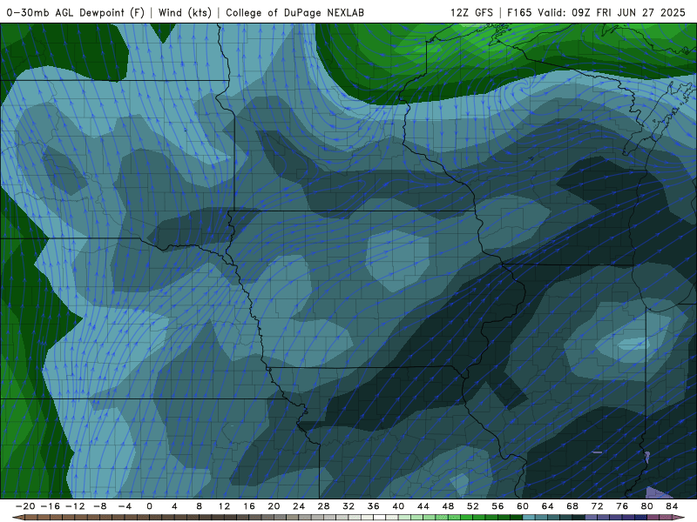Click the '0' legend value

(149, 506)
